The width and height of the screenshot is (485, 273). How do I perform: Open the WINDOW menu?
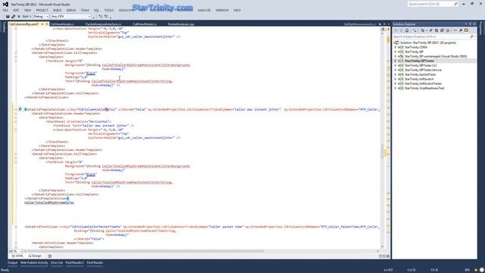click(x=222, y=10)
